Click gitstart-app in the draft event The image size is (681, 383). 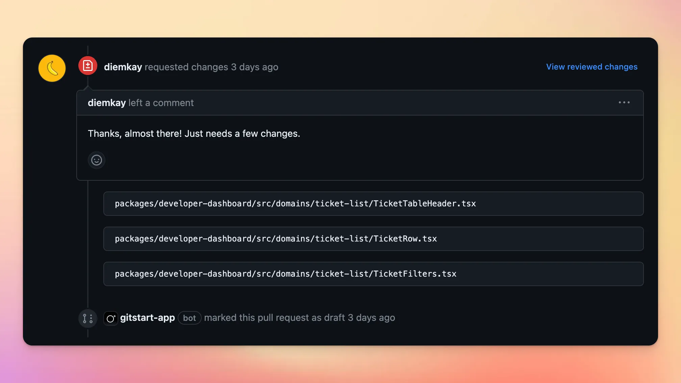147,317
